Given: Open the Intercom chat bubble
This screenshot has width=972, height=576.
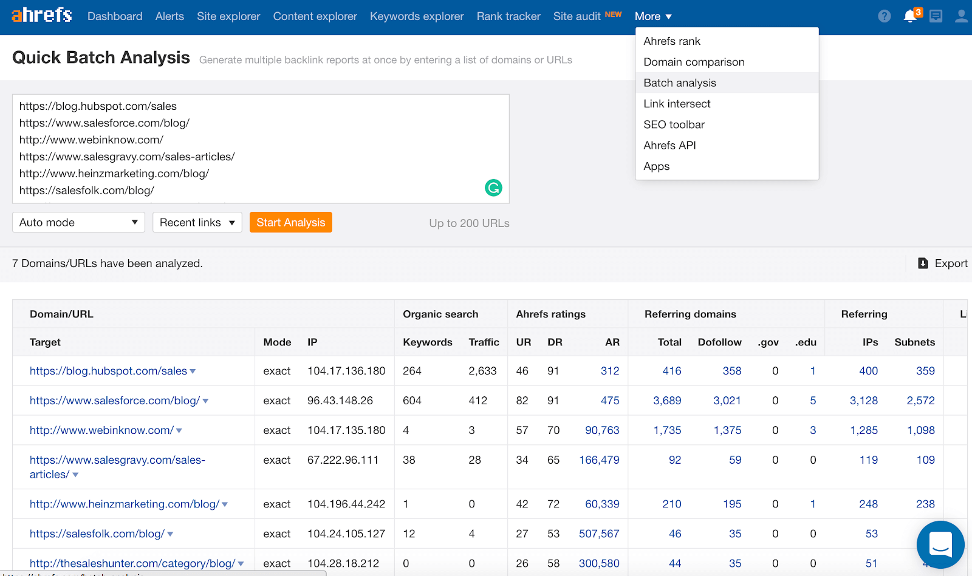Looking at the screenshot, I should pos(940,545).
